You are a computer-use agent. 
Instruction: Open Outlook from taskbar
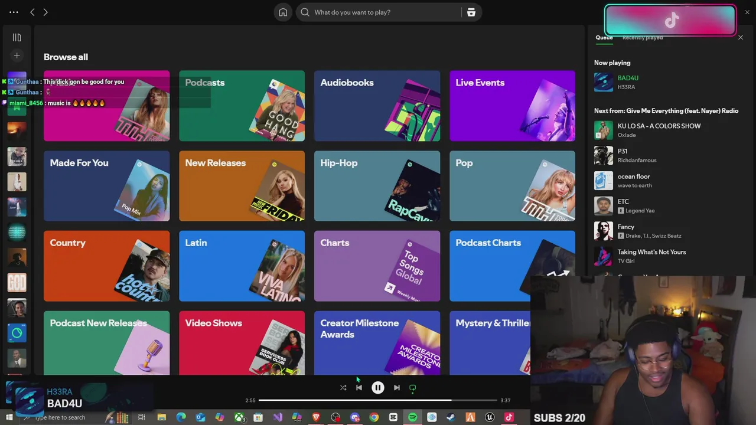[200, 417]
